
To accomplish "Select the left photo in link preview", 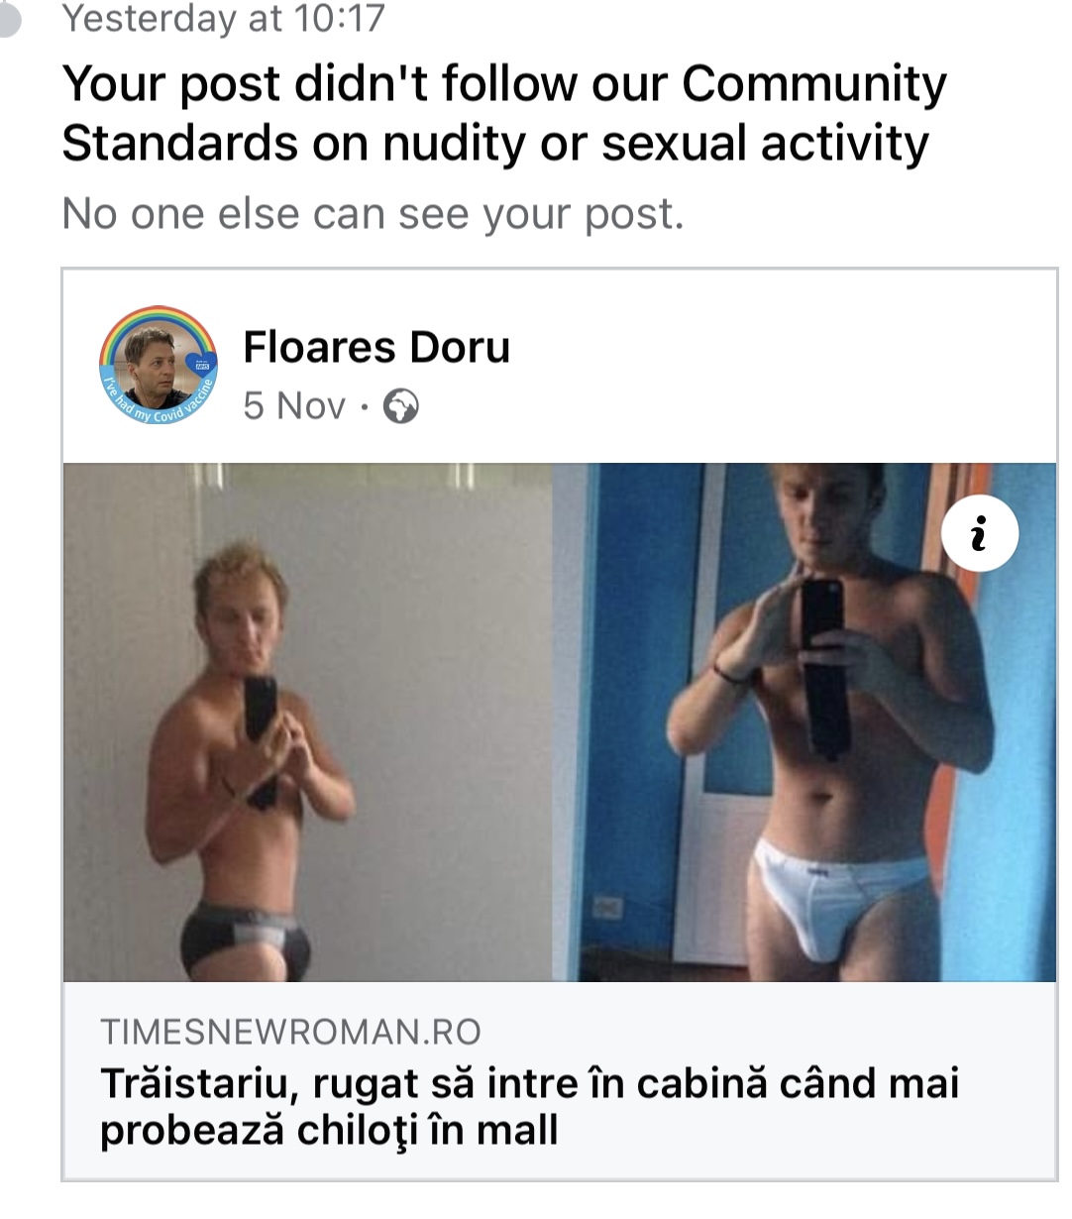I will pos(307,722).
